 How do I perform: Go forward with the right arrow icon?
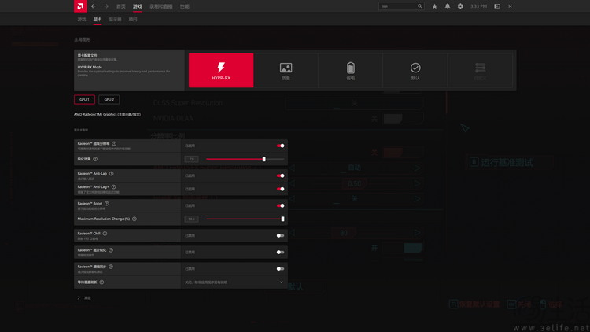click(106, 6)
